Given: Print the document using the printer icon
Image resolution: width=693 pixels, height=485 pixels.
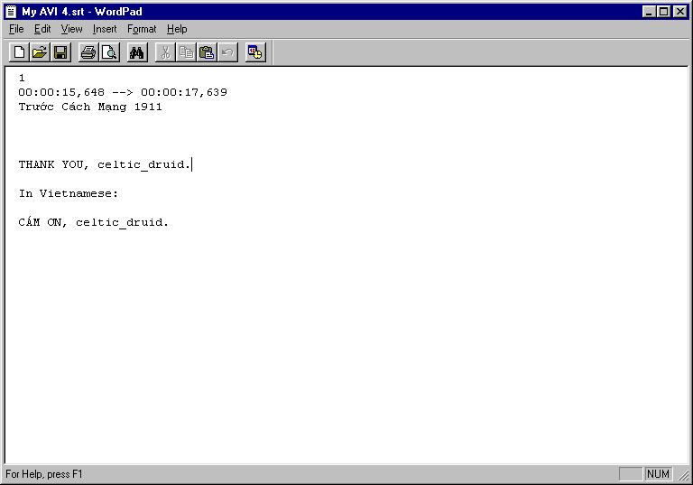Looking at the screenshot, I should 88,52.
